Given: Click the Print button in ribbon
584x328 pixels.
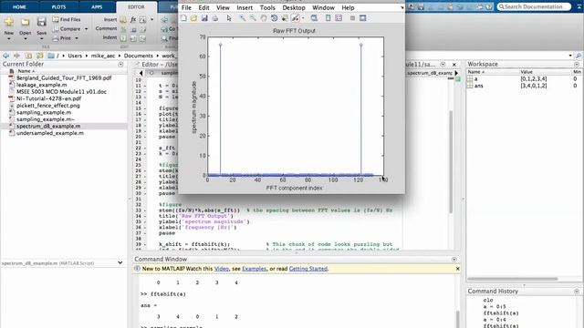Looking at the screenshot, I should click(x=62, y=38).
